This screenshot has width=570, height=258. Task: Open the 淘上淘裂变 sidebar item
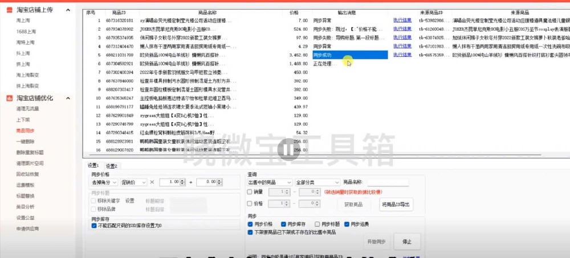[27, 75]
